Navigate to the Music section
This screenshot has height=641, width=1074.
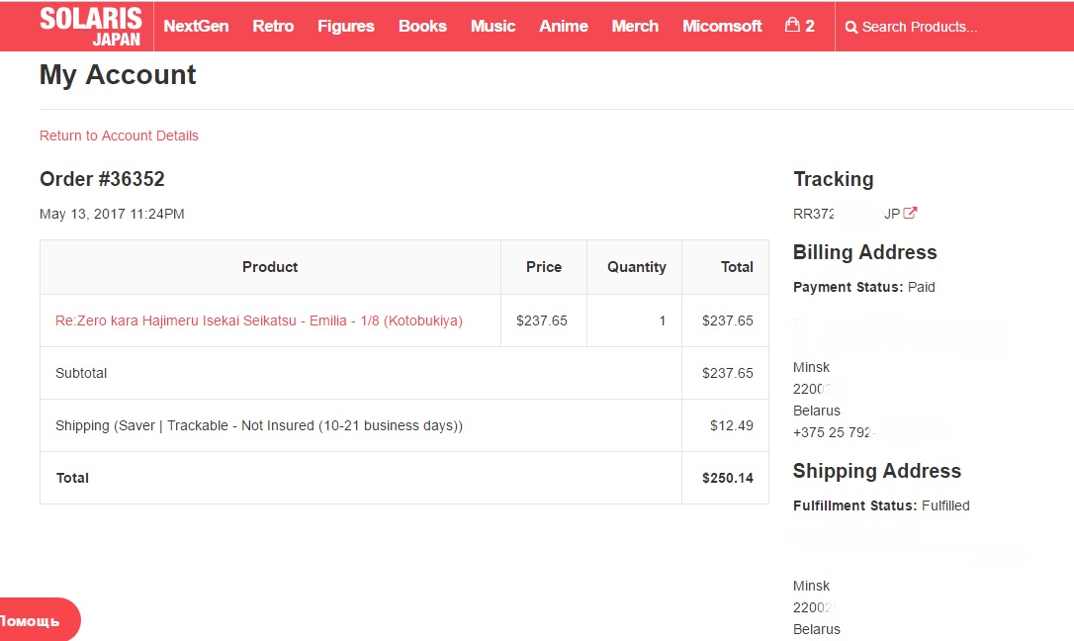[x=492, y=27]
